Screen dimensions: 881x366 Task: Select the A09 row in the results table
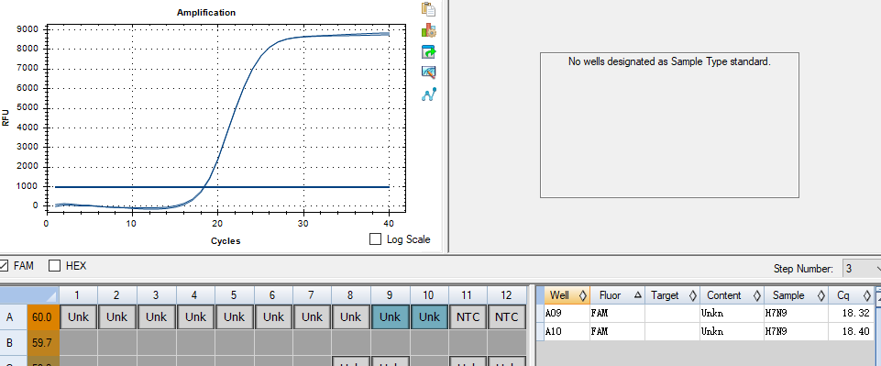(709, 313)
